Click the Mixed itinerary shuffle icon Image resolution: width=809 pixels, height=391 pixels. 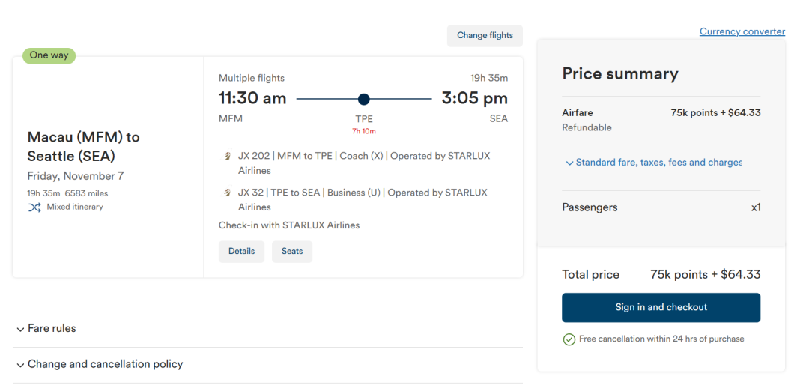tap(34, 207)
